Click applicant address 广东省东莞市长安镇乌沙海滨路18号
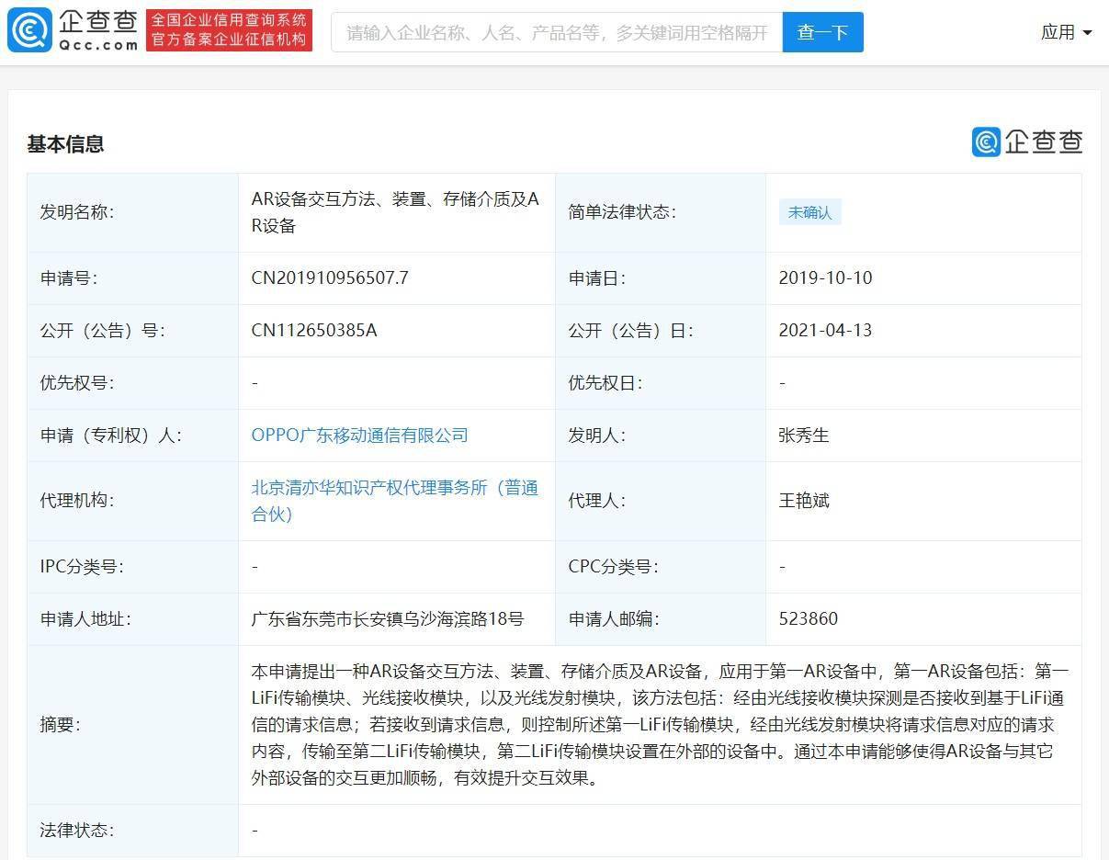Image resolution: width=1109 pixels, height=860 pixels. [388, 619]
